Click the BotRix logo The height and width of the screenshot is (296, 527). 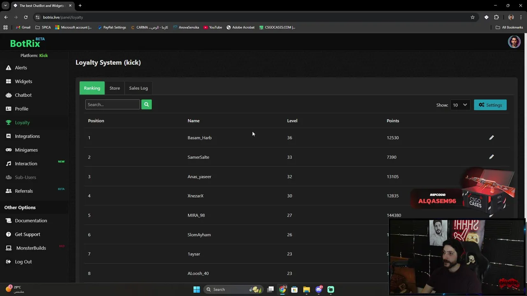27,42
